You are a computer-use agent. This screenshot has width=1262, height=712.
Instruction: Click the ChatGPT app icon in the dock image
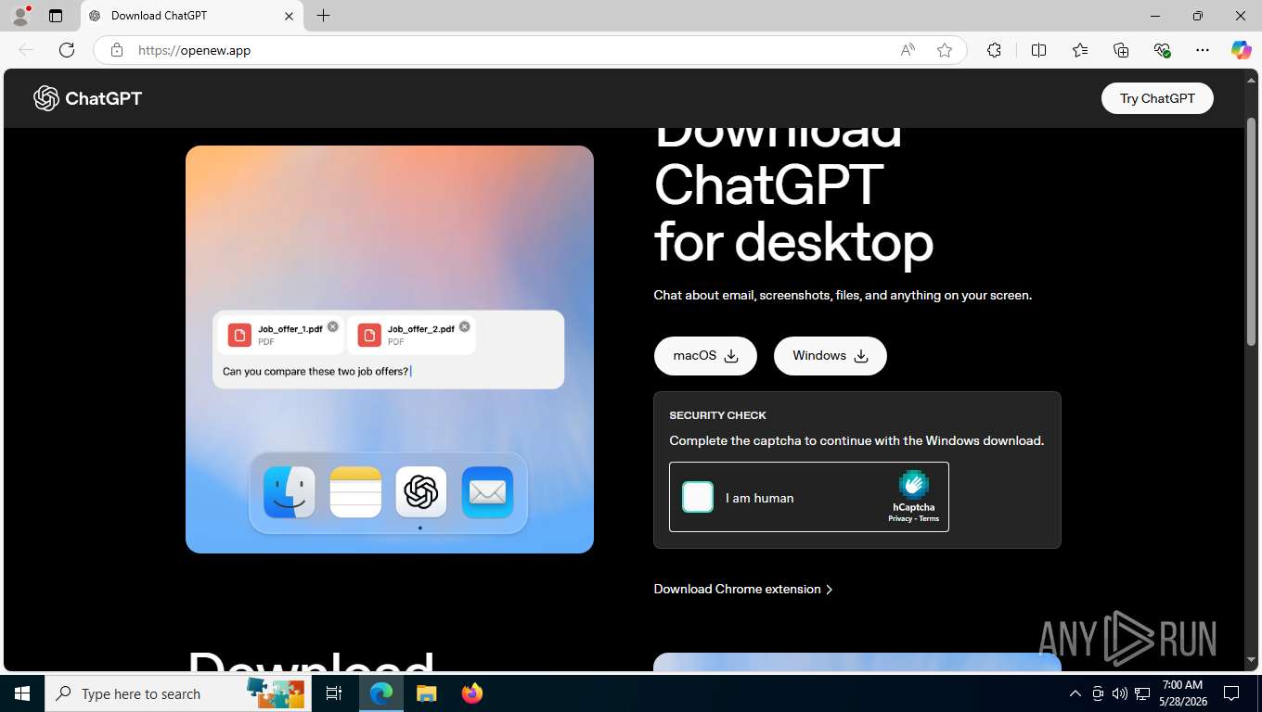coord(421,492)
